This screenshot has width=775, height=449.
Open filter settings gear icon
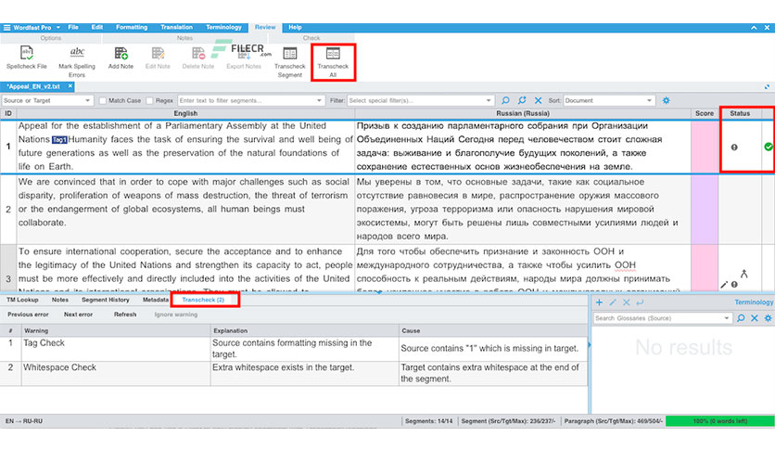click(666, 100)
